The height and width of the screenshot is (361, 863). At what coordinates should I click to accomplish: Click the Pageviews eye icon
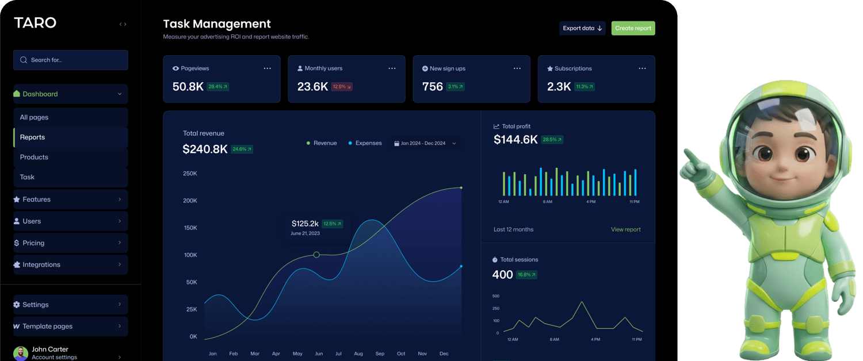(176, 68)
